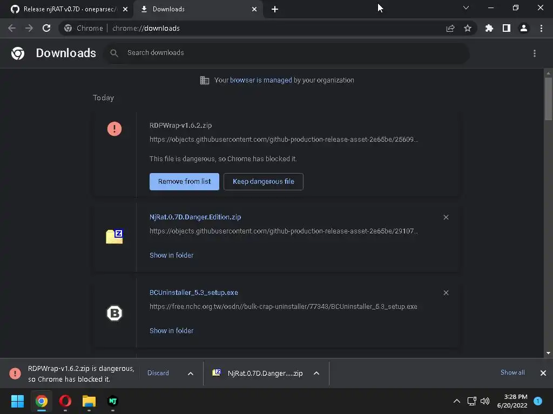Show hidden tray icons chevron
Screen dimensions: 553x414
[x=457, y=401]
